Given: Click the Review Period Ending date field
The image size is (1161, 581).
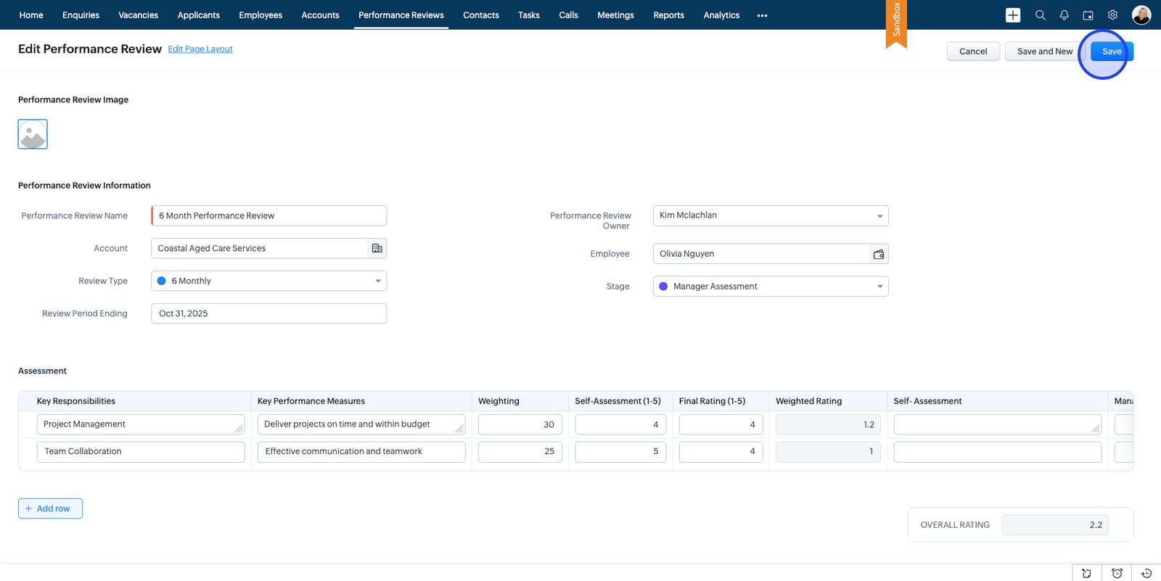Looking at the screenshot, I should (268, 313).
